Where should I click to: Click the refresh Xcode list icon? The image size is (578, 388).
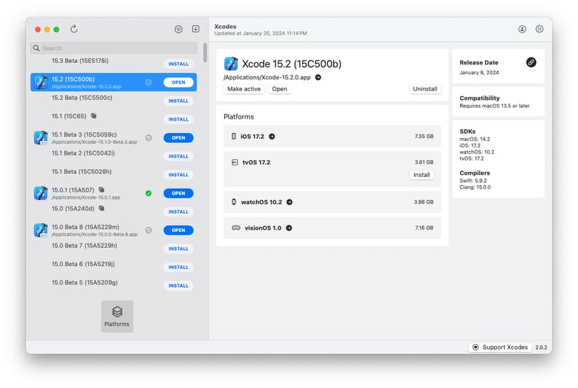[74, 29]
